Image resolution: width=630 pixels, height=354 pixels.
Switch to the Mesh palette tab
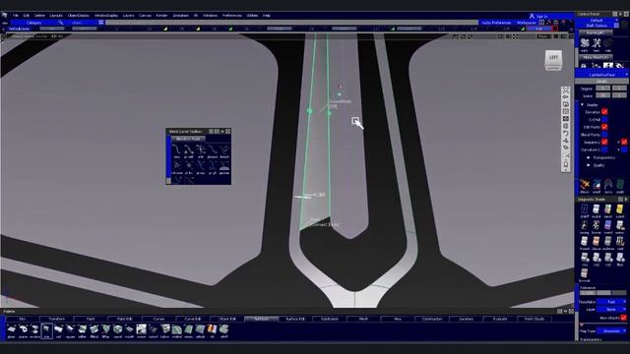click(363, 319)
